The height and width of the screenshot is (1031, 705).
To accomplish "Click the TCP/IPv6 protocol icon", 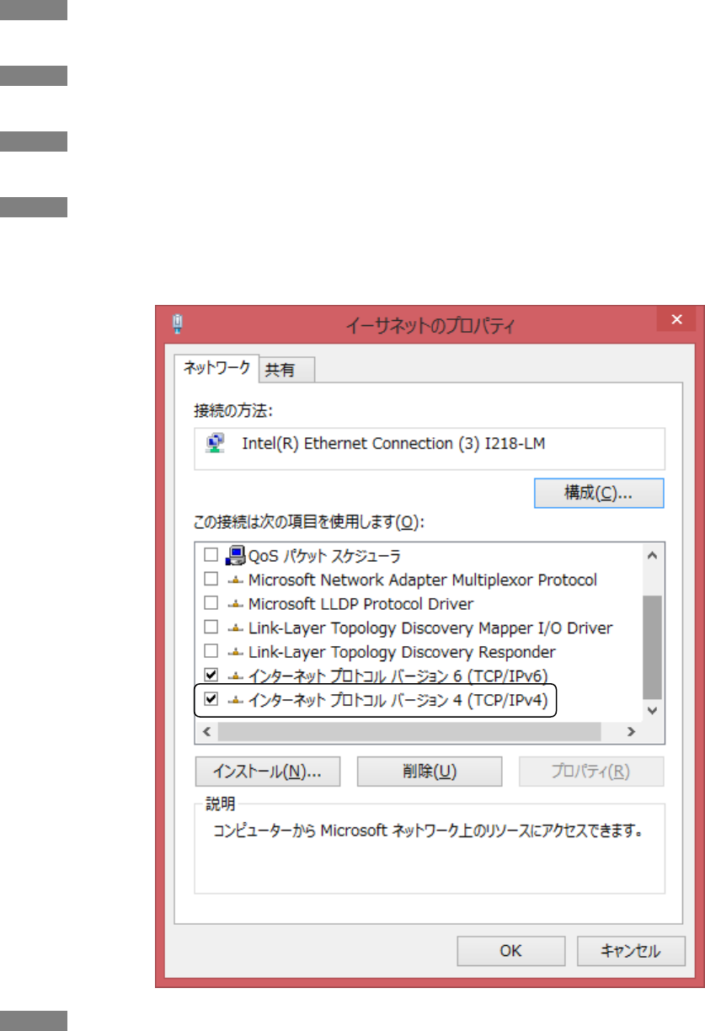I will point(235,676).
